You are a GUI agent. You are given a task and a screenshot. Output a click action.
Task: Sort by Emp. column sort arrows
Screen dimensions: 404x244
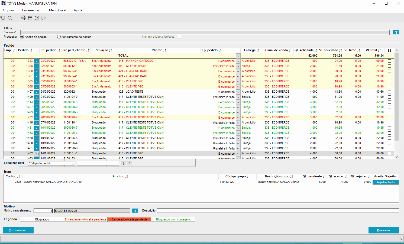[14, 50]
